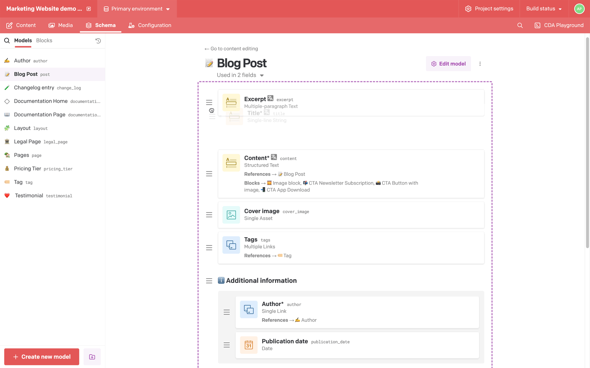Screen dimensions: 590x368
Task: Click the Create new model button
Action: coord(42,357)
